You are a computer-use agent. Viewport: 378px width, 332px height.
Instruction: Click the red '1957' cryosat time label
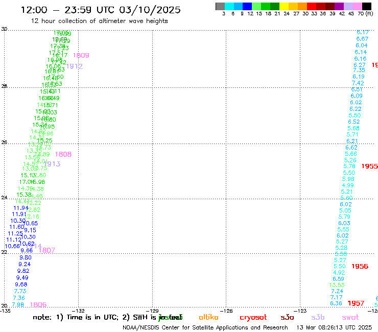click(356, 303)
